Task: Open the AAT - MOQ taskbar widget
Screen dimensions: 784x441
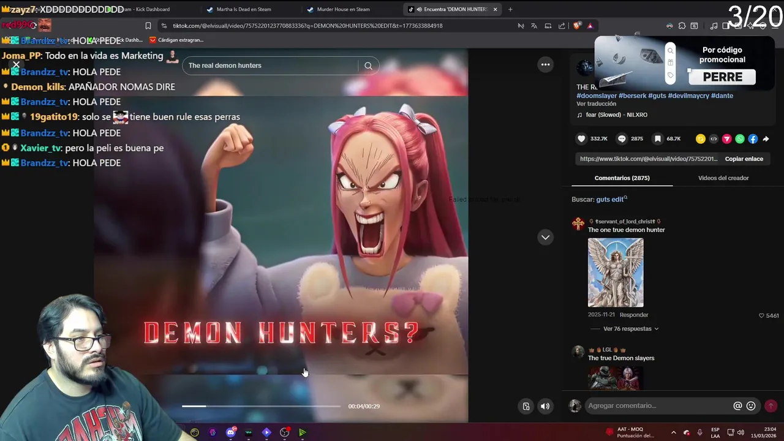Action: tap(630, 432)
